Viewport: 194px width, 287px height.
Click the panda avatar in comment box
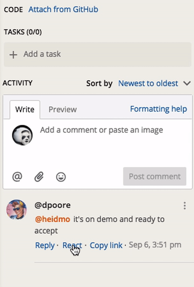pyautogui.click(x=22, y=135)
